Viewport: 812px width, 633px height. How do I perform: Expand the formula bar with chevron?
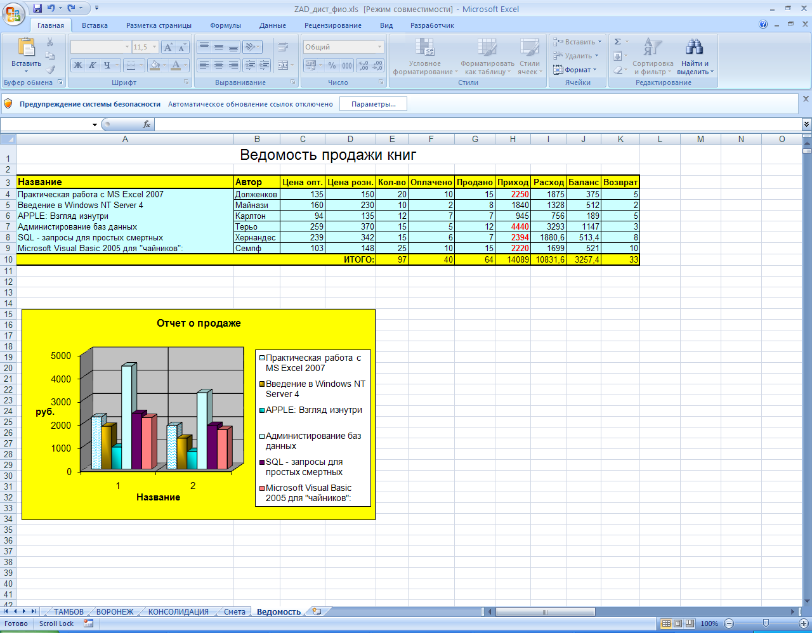coord(806,124)
